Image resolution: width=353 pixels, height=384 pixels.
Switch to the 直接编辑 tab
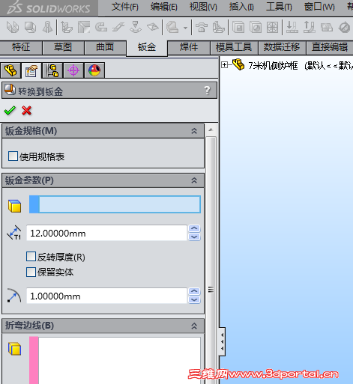(330, 47)
